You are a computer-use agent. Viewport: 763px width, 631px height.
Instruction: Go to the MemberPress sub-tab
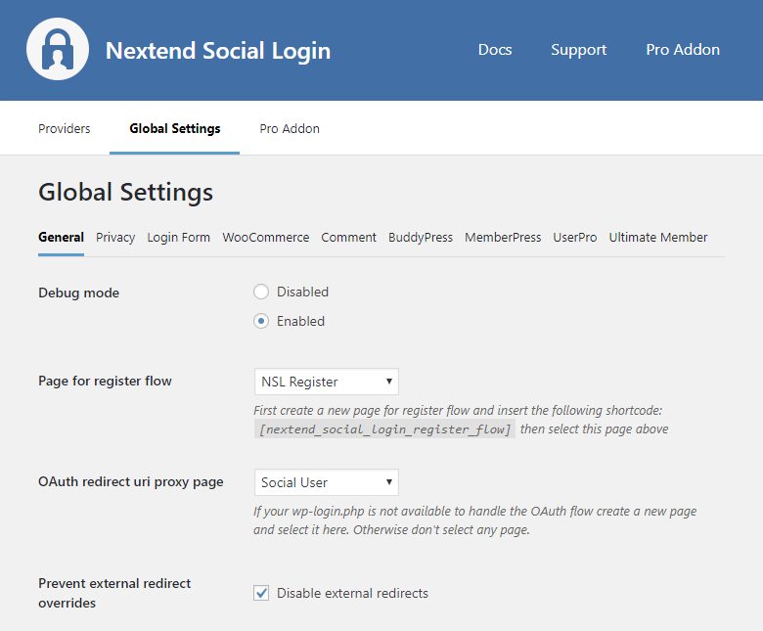503,238
